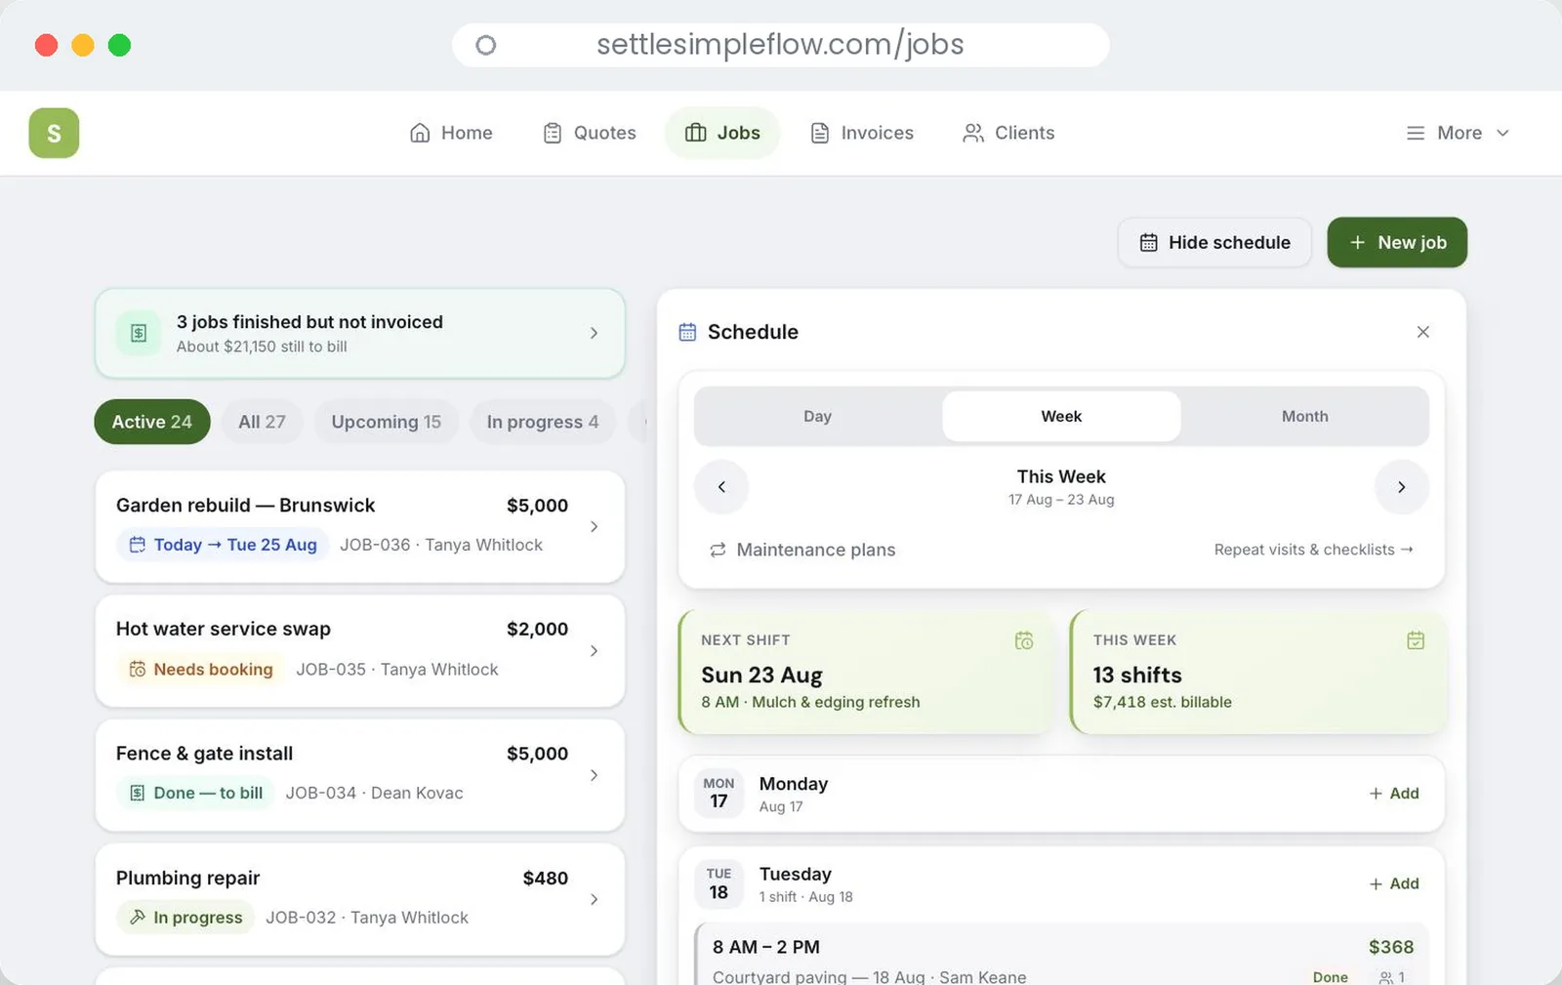
Task: Switch schedule to Week view
Action: tap(1061, 416)
